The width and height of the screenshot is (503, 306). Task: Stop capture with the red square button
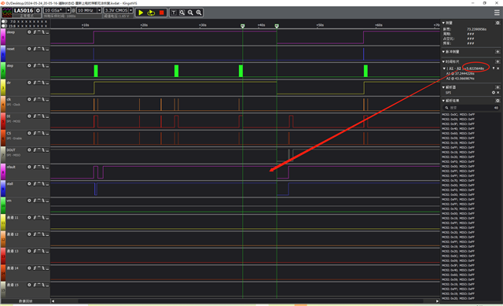click(x=161, y=13)
